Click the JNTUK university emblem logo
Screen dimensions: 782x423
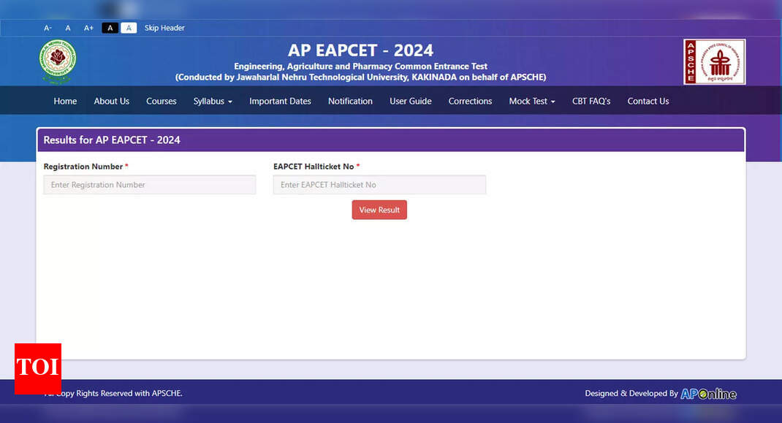[x=57, y=61]
